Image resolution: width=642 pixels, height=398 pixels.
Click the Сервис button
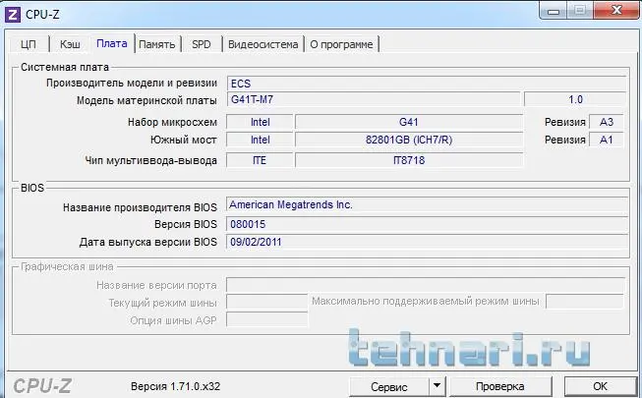click(389, 386)
